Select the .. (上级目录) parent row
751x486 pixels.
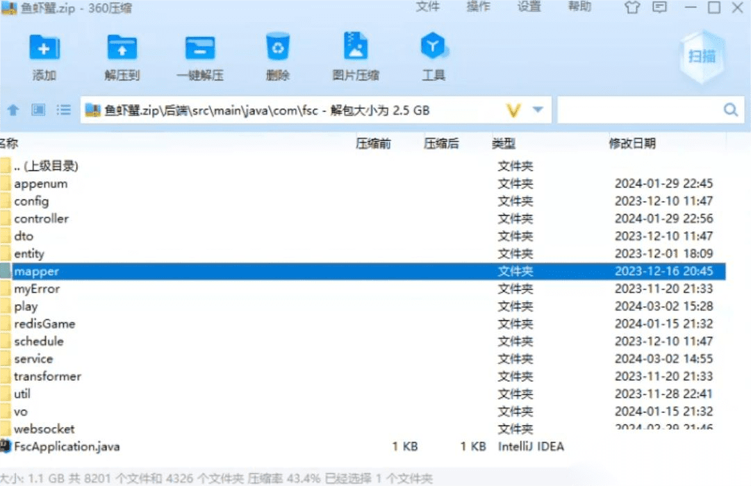(363, 166)
